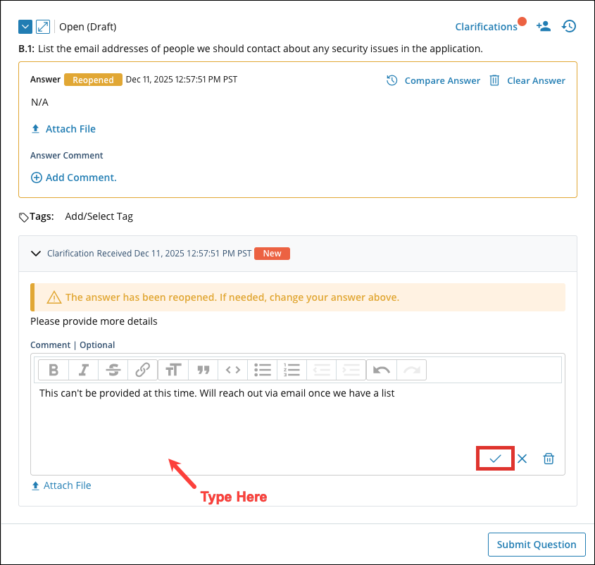Insert a bulleted list
The height and width of the screenshot is (565, 595).
point(263,370)
